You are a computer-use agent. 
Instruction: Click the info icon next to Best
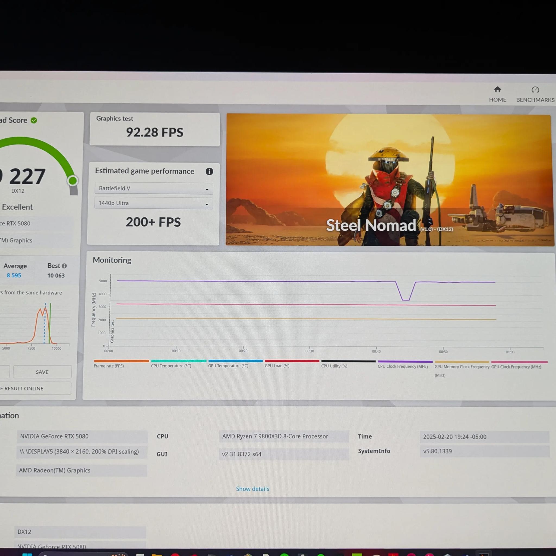pyautogui.click(x=64, y=266)
